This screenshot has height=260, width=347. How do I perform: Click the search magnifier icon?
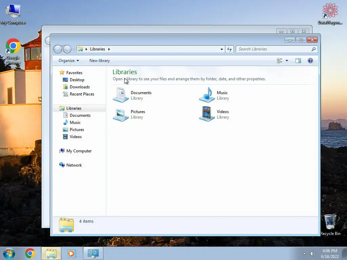click(x=313, y=49)
